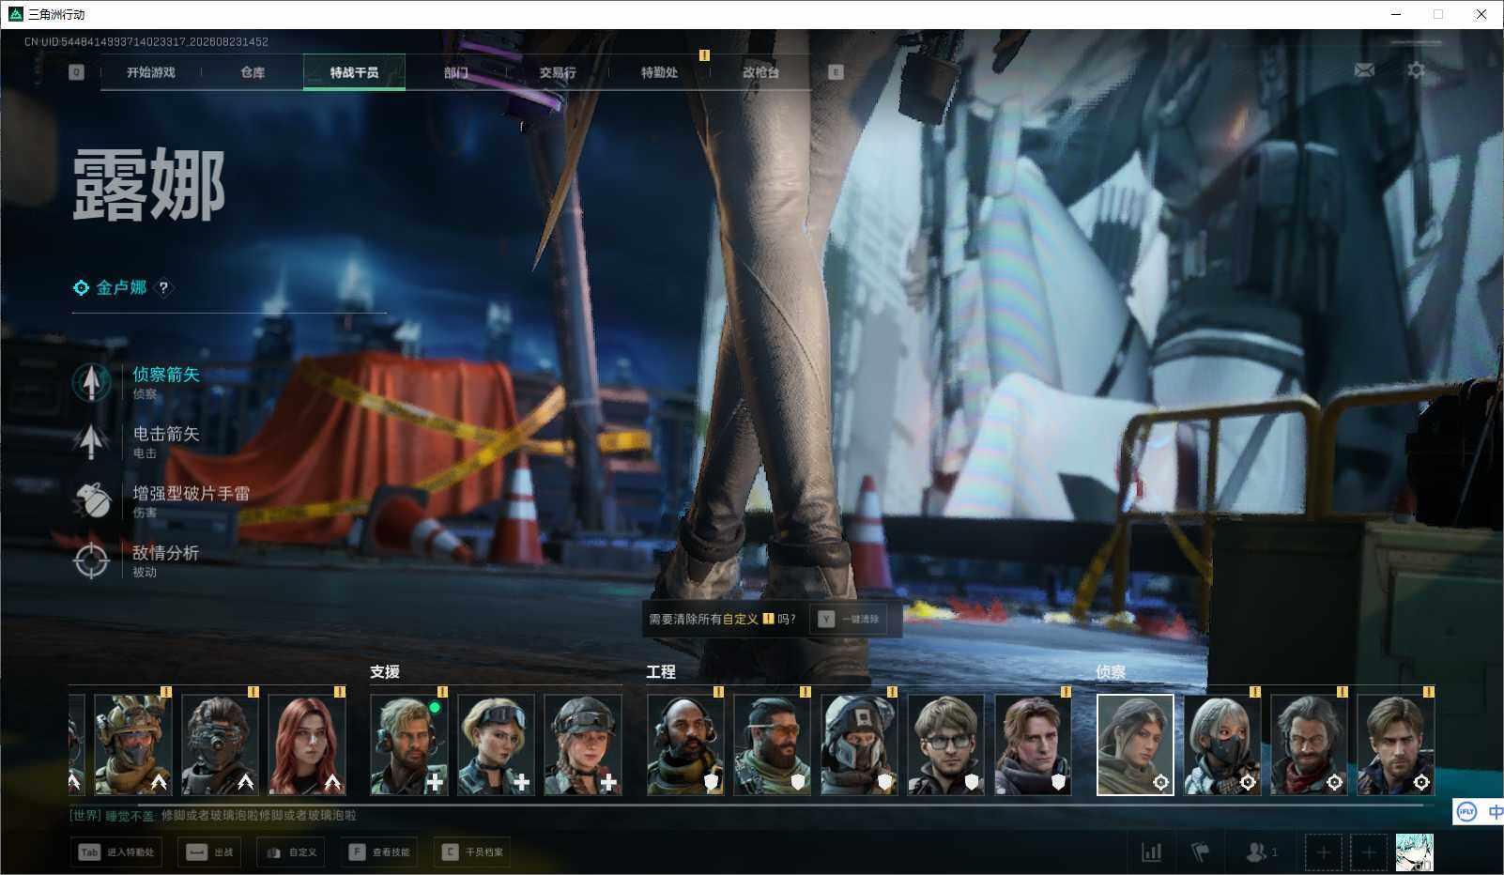Click the first empty squad invite slot
Screen dimensions: 1504x875
coord(1323,852)
